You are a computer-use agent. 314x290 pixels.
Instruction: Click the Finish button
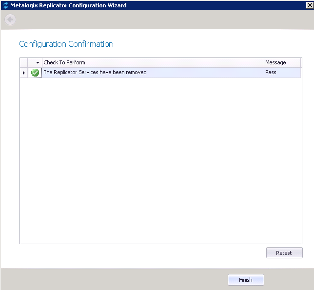tap(246, 280)
